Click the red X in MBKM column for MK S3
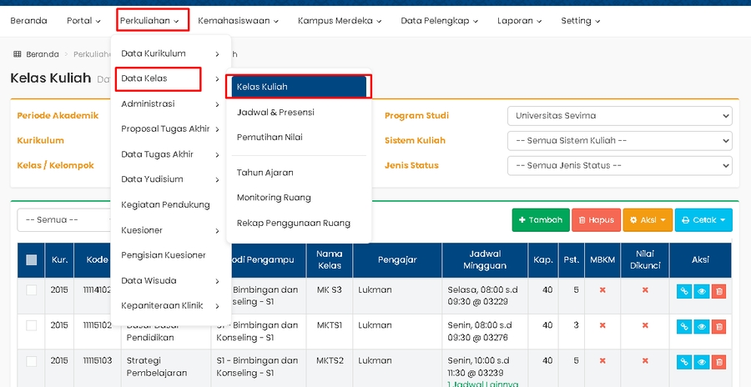Image resolution: width=751 pixels, height=387 pixels. 602,290
